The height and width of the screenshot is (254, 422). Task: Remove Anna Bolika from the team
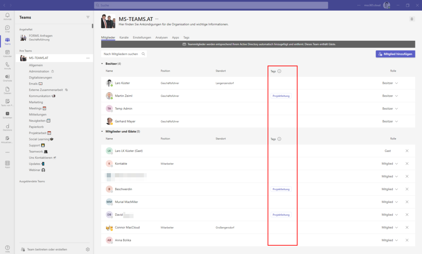(407, 240)
